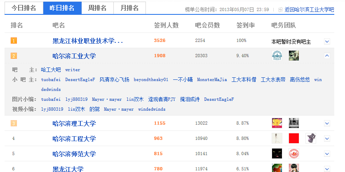The height and width of the screenshot is (172, 345).
Task: Click 榜单公布时间 timestamp text
Action: 227,9
